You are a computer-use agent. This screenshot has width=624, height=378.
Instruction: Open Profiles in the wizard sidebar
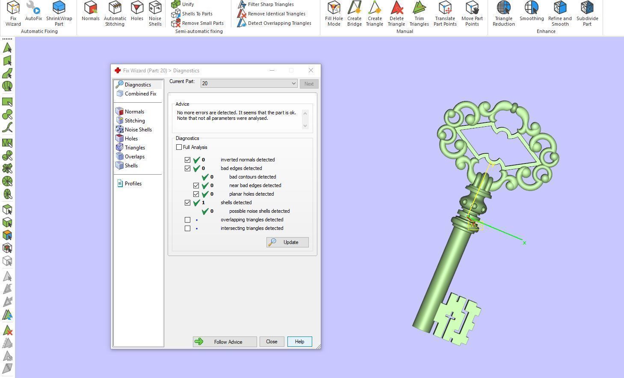click(133, 184)
